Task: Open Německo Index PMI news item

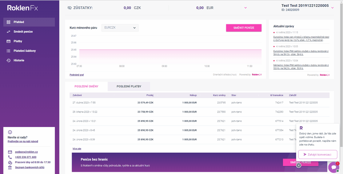Action: (301, 67)
